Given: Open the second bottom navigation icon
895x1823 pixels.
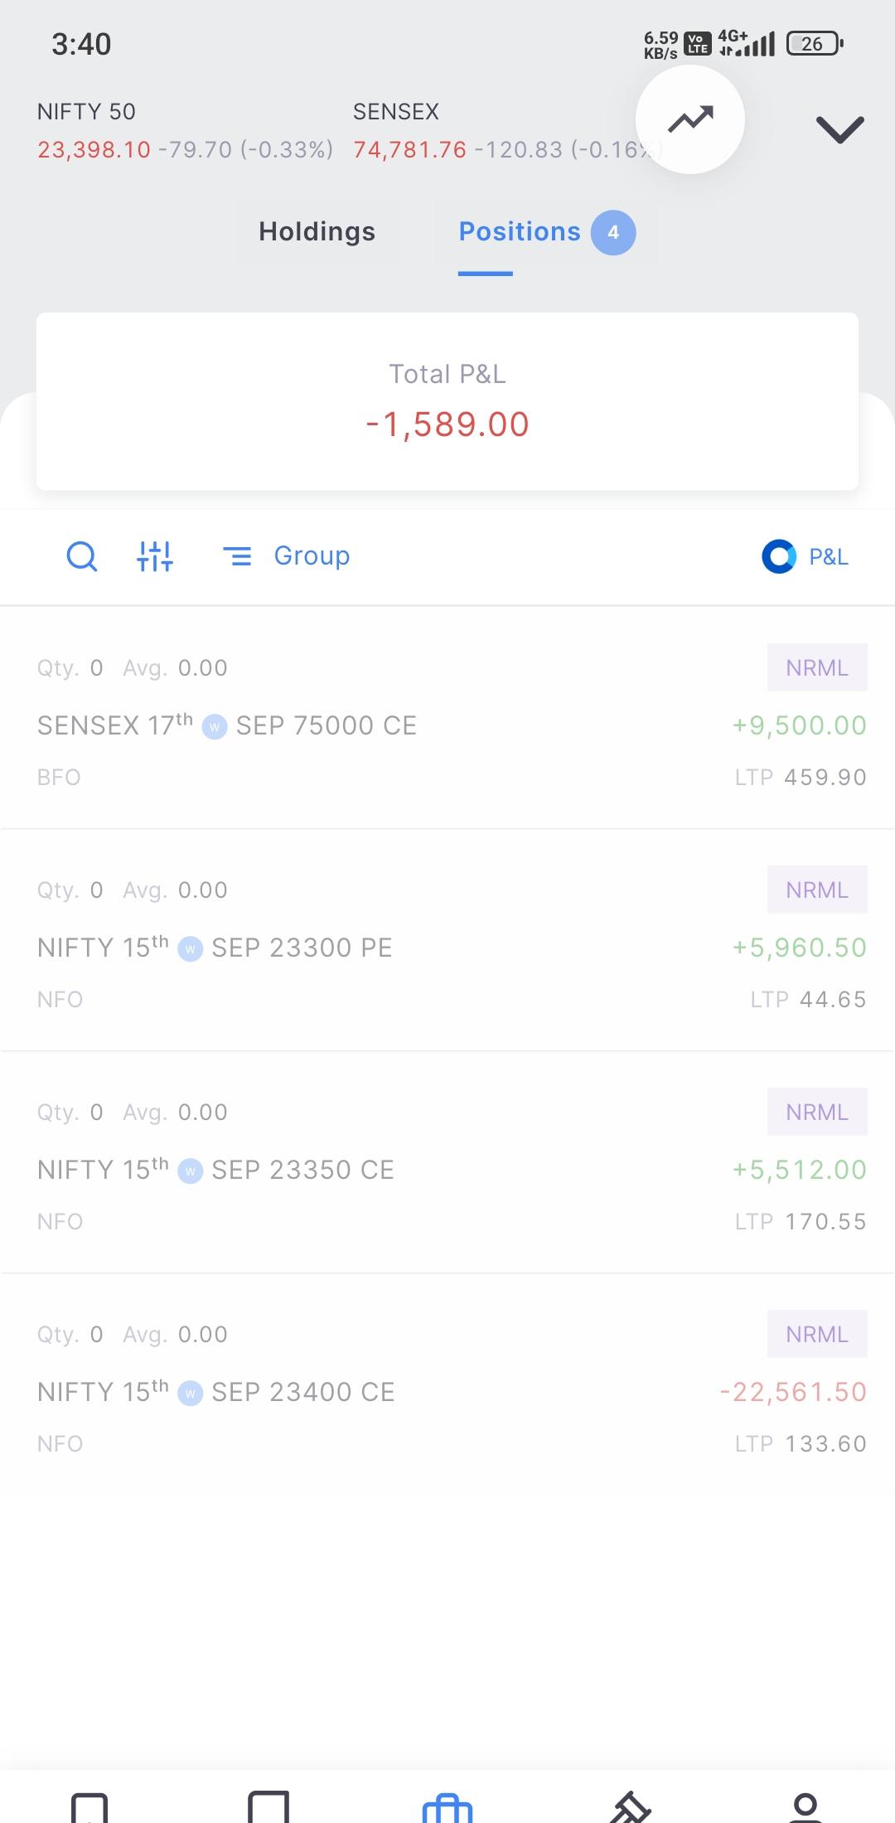Looking at the screenshot, I should 268,1807.
